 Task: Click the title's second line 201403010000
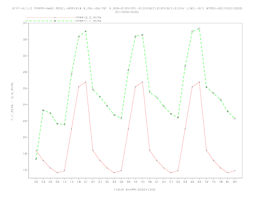click(127, 12)
